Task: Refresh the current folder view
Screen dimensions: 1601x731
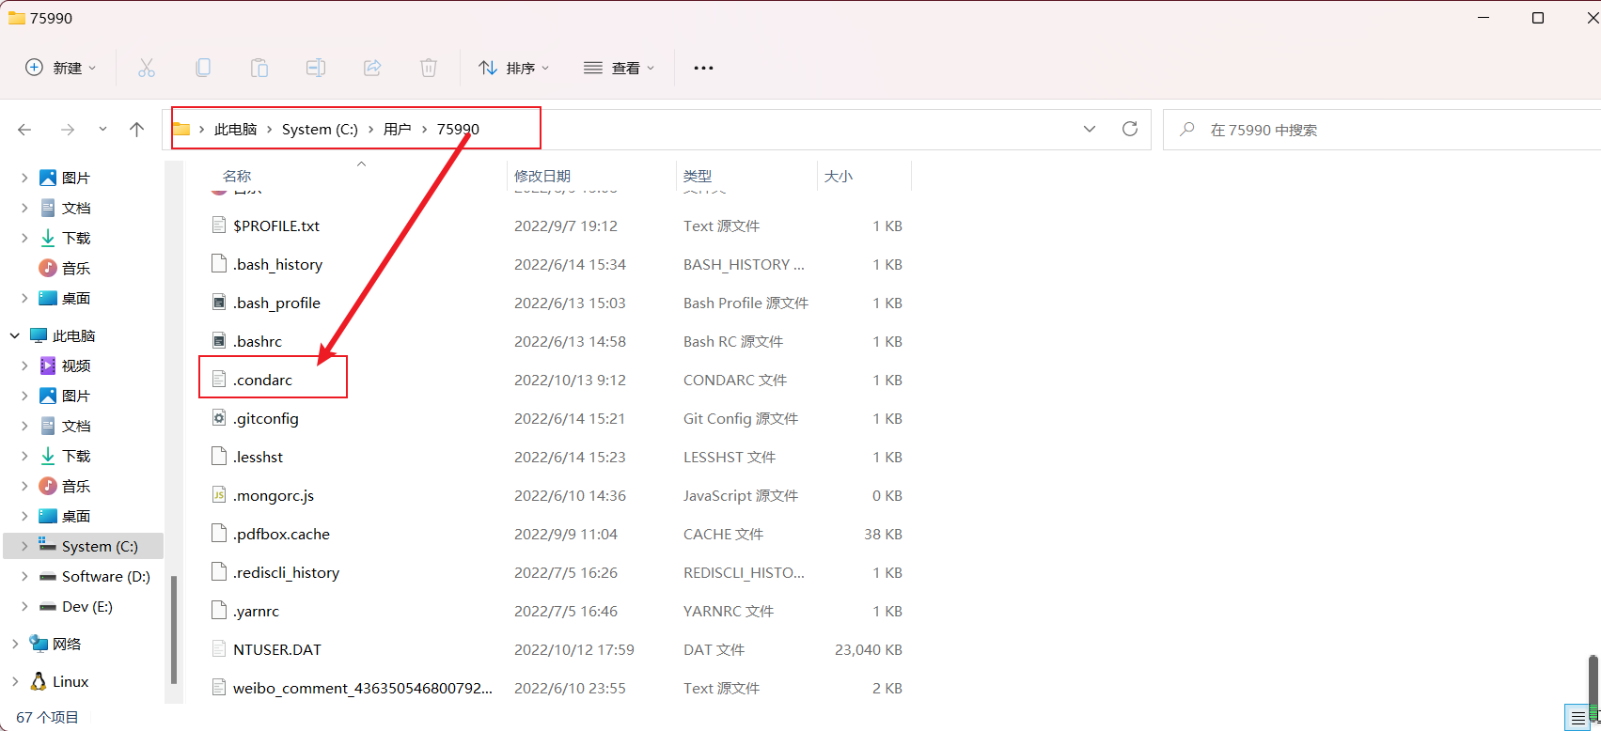Action: [1130, 129]
